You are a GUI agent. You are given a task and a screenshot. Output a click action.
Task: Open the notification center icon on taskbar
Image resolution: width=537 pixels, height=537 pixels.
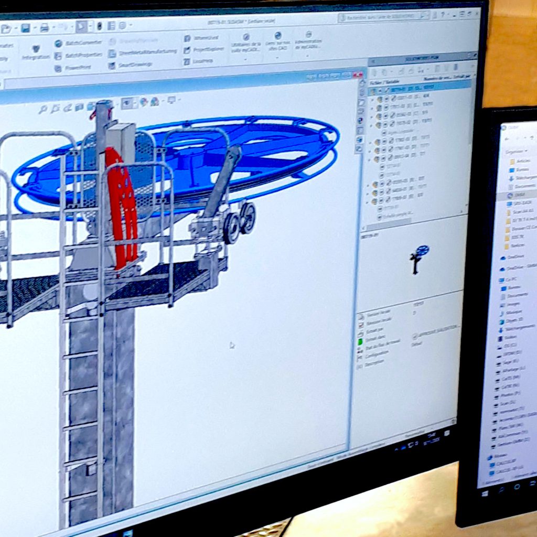[447, 434]
